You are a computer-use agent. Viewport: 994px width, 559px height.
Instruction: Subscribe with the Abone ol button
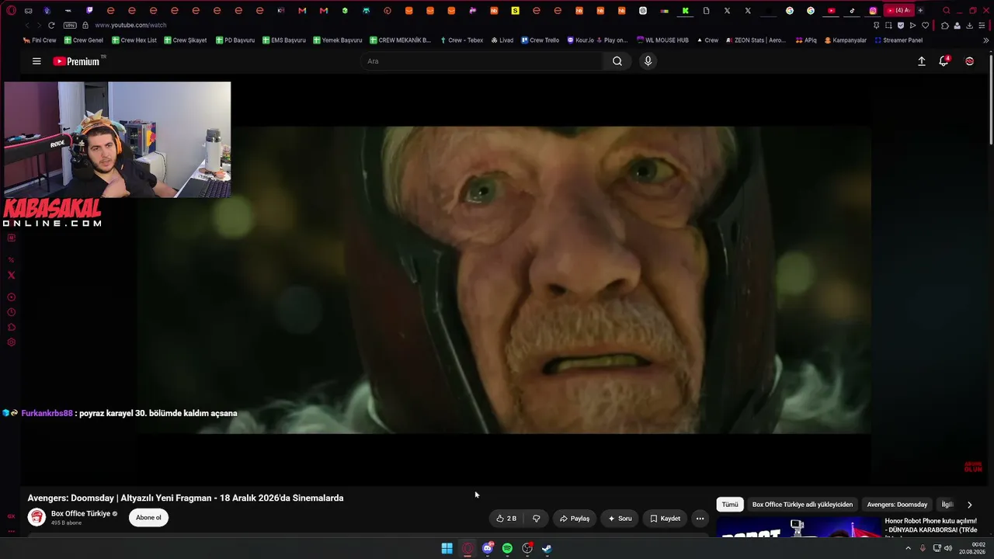[x=148, y=518]
